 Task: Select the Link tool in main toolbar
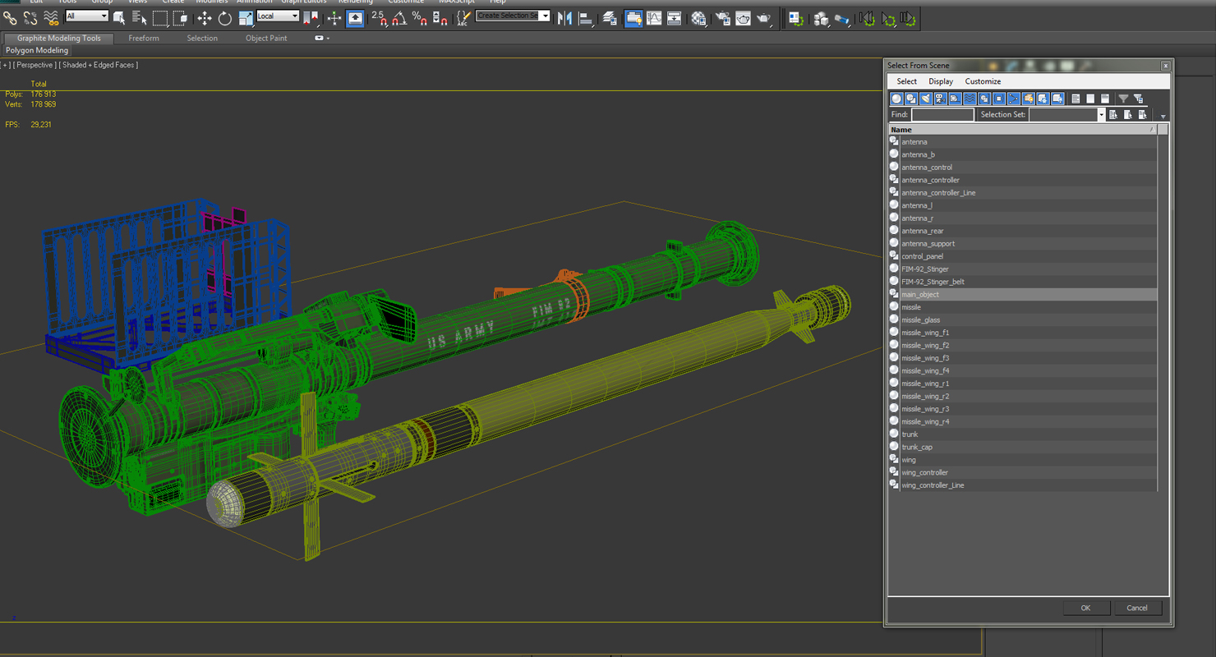coord(10,17)
